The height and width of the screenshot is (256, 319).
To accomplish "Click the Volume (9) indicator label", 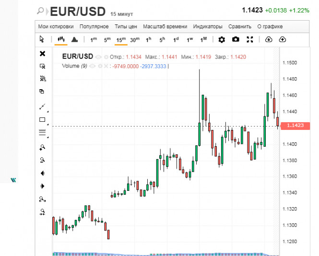I will coord(74,66).
